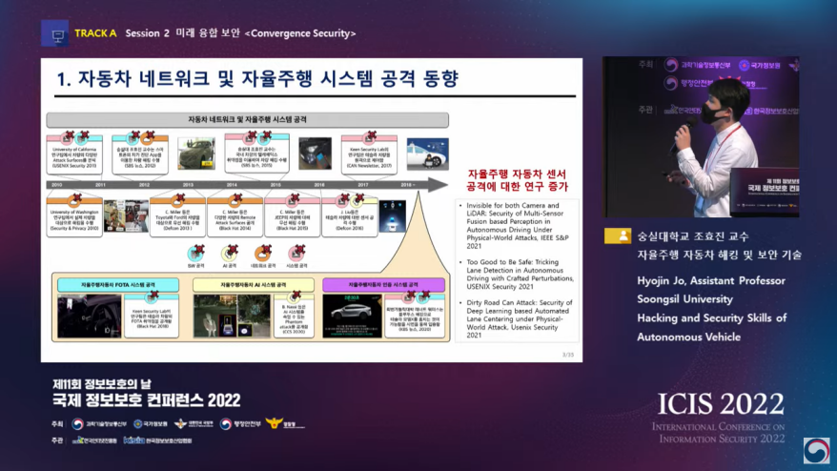Click the KISIA 한국정보보호산업협회 logo
837x471 pixels.
click(x=157, y=440)
